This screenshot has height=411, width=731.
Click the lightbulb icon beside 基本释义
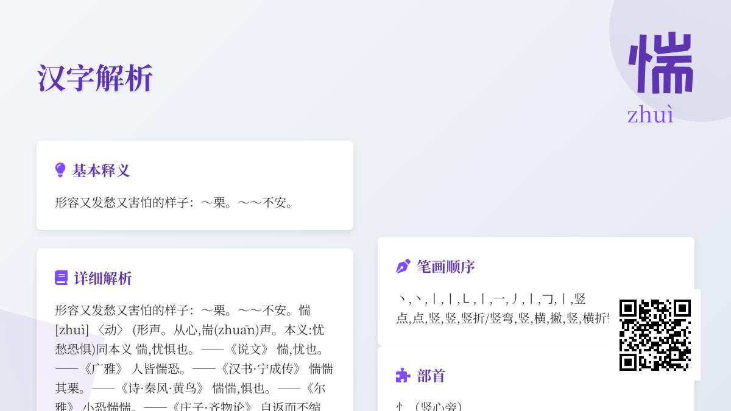(60, 170)
